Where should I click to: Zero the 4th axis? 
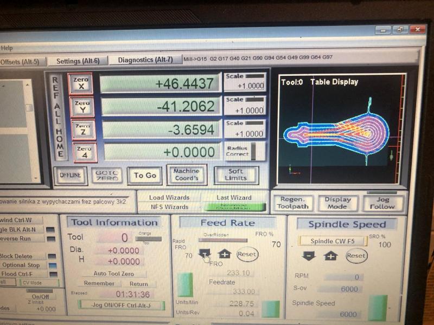[x=85, y=152]
